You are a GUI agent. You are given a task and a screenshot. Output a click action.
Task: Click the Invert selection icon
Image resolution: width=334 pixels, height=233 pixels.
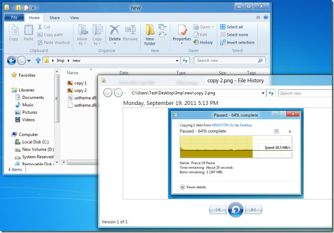[x=223, y=42]
